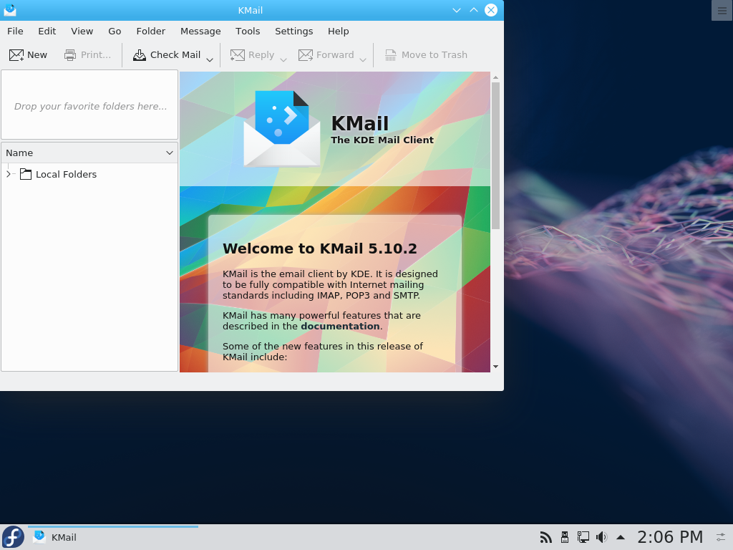
Task: Show hidden system tray icons
Action: click(621, 537)
